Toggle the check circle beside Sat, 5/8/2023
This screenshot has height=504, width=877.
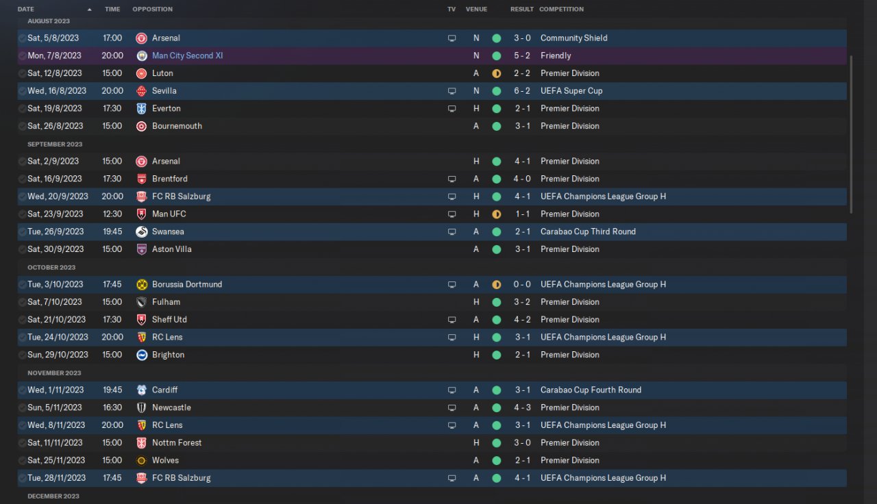pyautogui.click(x=23, y=38)
